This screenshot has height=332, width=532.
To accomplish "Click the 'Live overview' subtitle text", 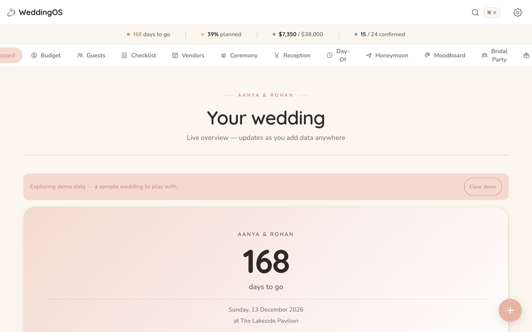I will coord(266,138).
